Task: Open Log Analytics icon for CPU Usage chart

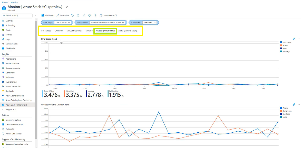Action: tap(294, 39)
